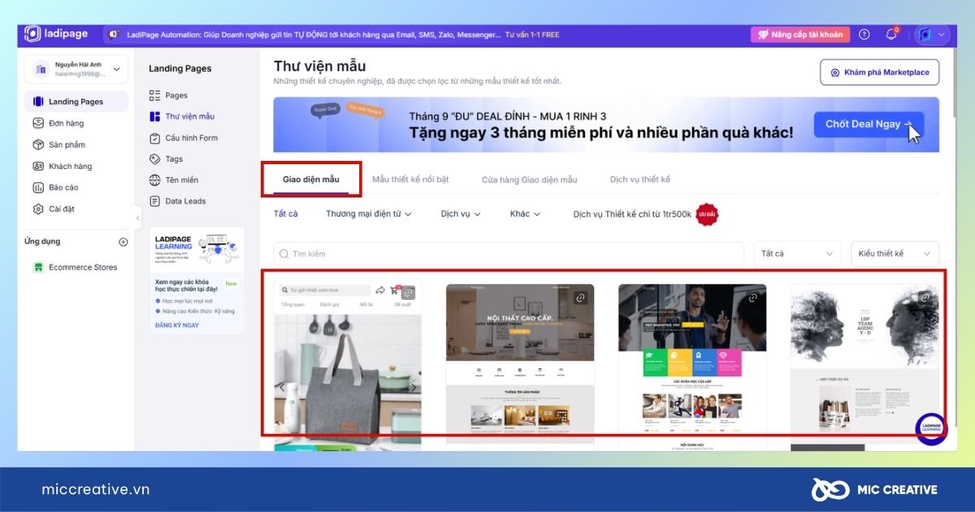Image resolution: width=975 pixels, height=512 pixels.
Task: Expand the Nguyễn Hải Anh account selector
Action: coord(76,69)
